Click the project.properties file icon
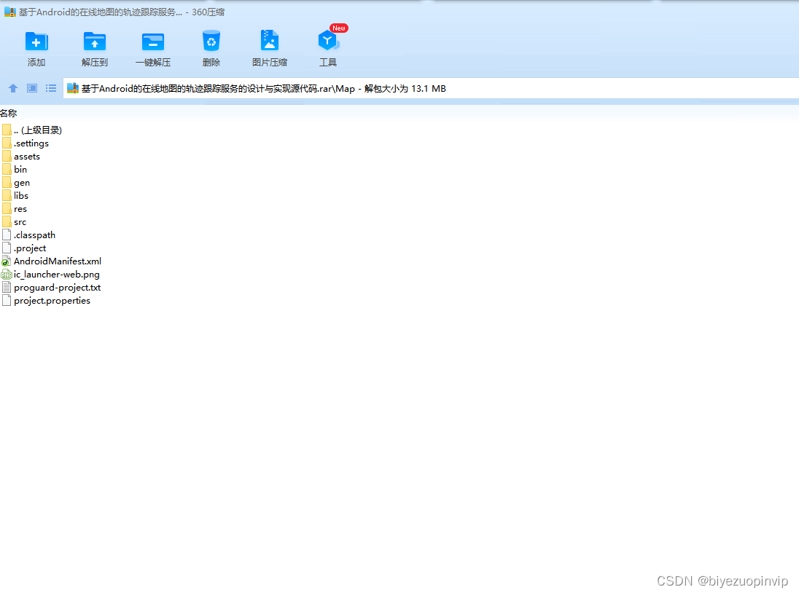The height and width of the screenshot is (595, 799). [x=7, y=300]
